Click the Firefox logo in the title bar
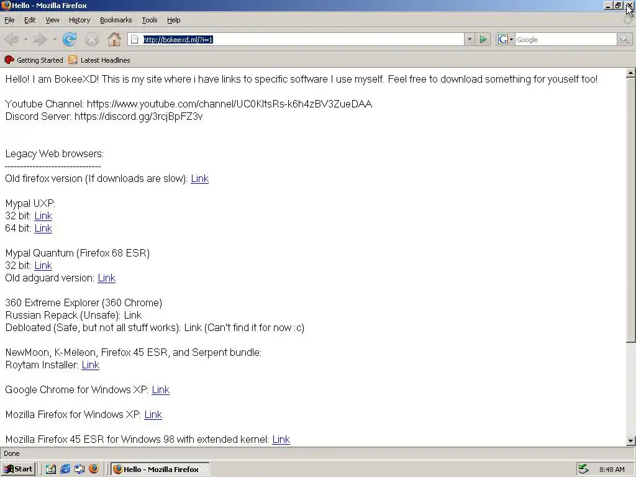636x477 pixels. [x=6, y=5]
